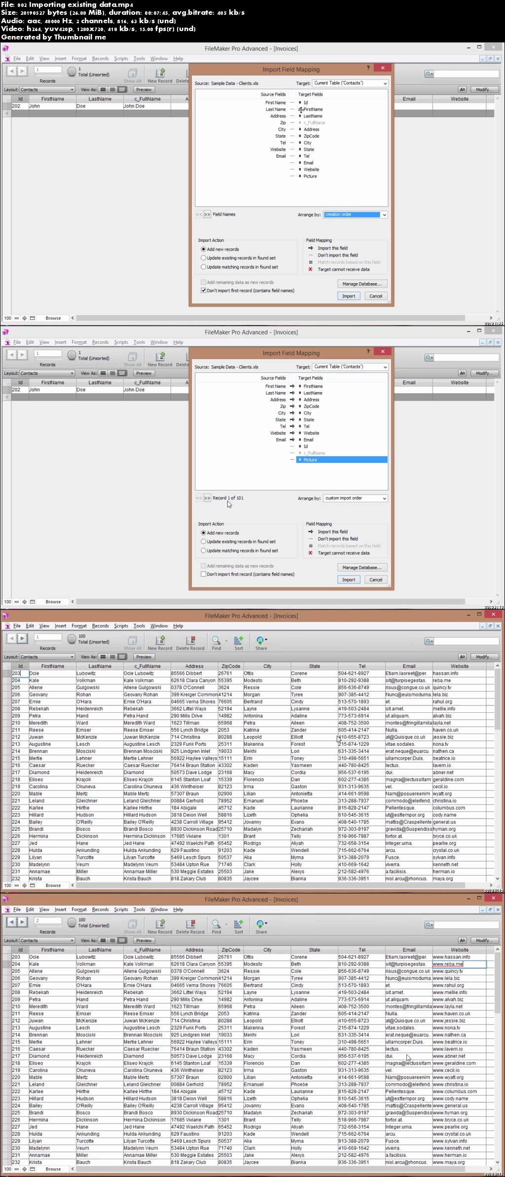Click the mapping arrow between Email and Email
505x1177 pixels.
pyautogui.click(x=292, y=440)
